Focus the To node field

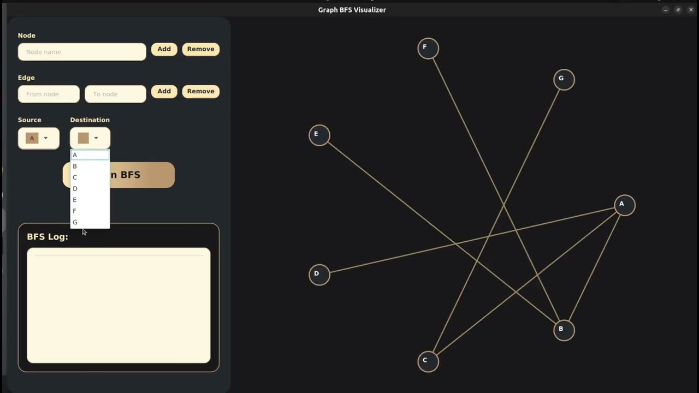pos(115,94)
